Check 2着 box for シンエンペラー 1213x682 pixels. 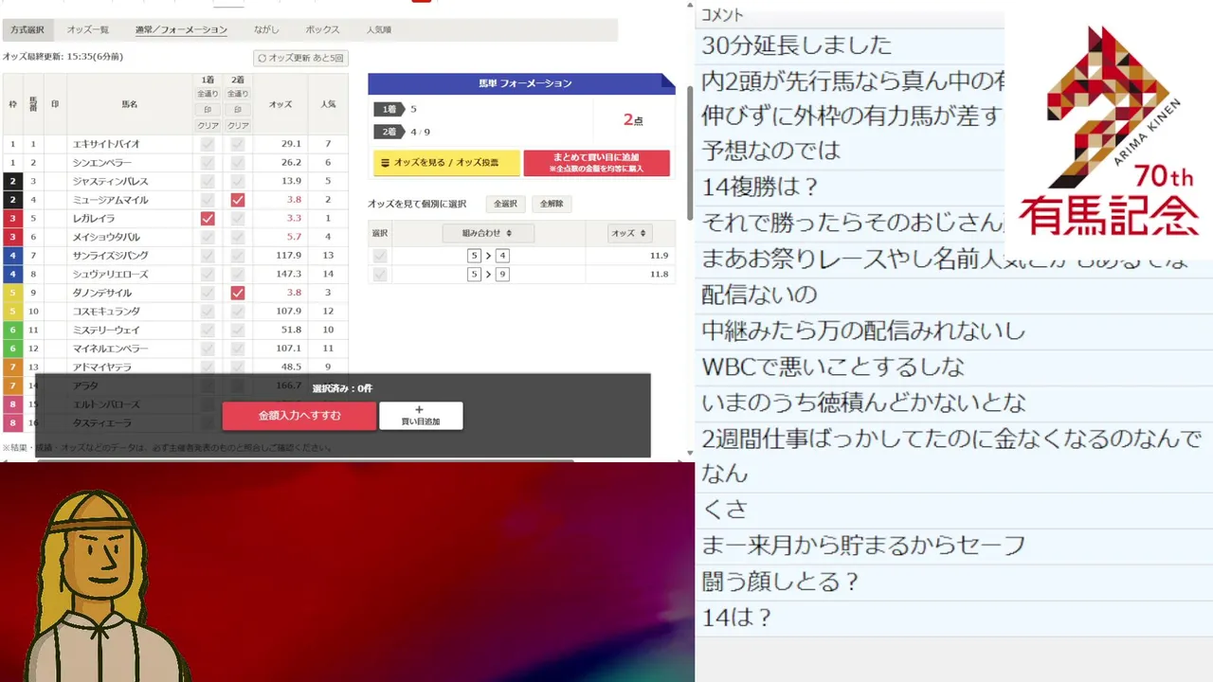pyautogui.click(x=238, y=163)
